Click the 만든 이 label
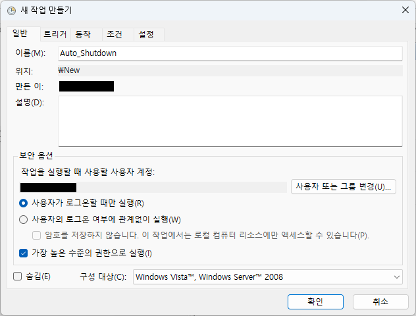This screenshot has width=416, height=316. [x=30, y=86]
